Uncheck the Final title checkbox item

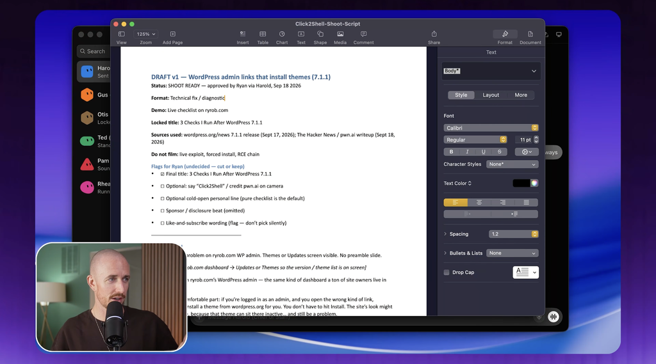point(162,174)
